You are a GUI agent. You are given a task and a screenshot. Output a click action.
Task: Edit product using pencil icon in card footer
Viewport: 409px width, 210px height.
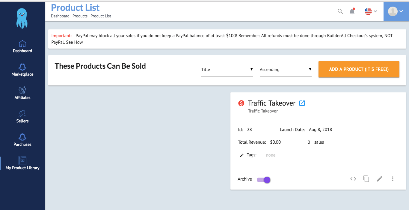(380, 179)
